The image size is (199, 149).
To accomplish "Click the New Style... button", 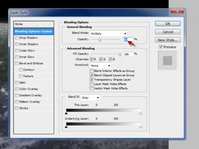I will (x=168, y=40).
